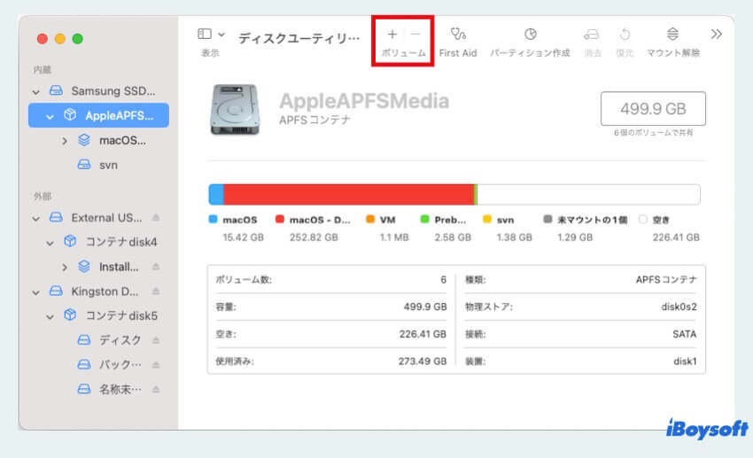Eject the Install volume

pos(156,267)
